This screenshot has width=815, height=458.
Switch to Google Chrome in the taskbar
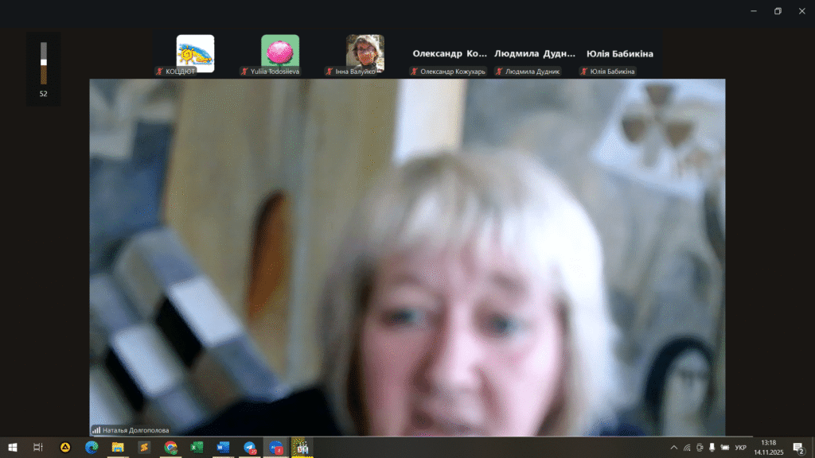[170, 448]
